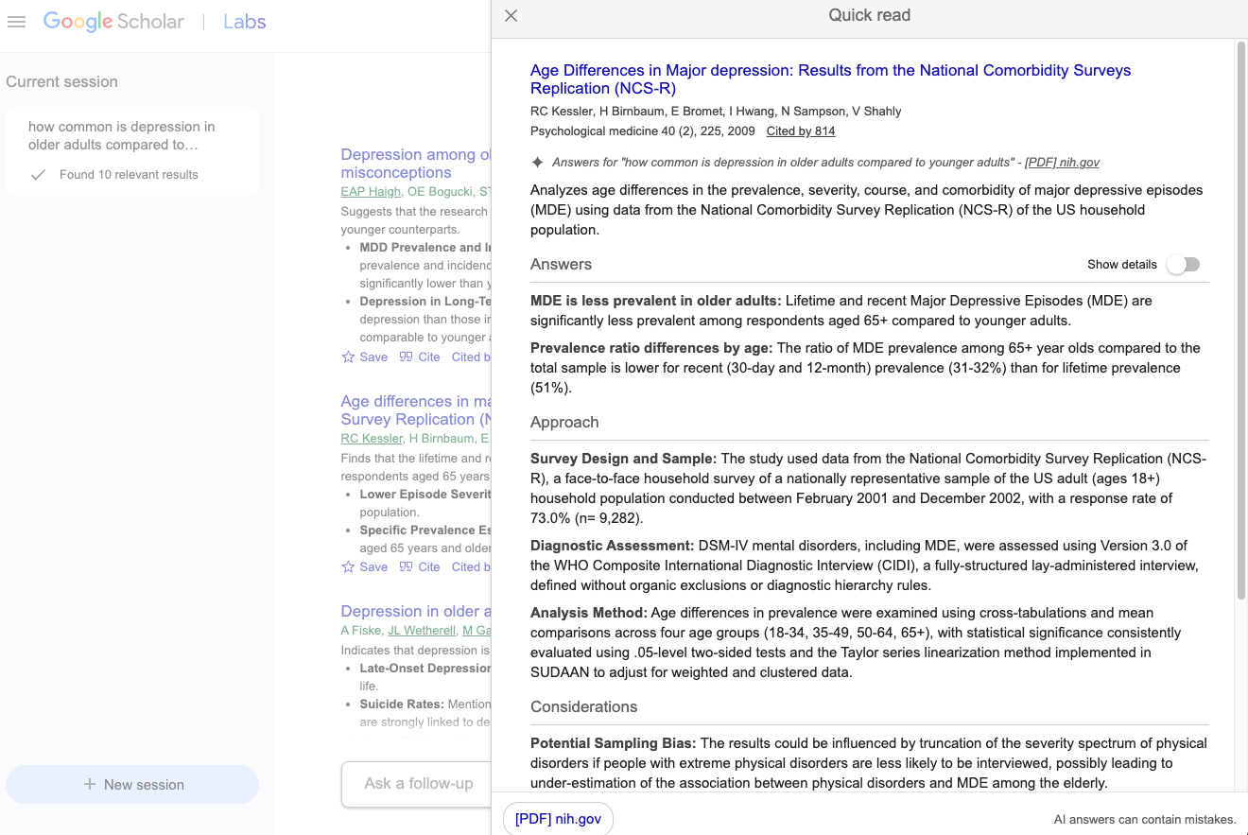
Task: Click 'Survey Design and Sample:' label
Action: coord(623,459)
